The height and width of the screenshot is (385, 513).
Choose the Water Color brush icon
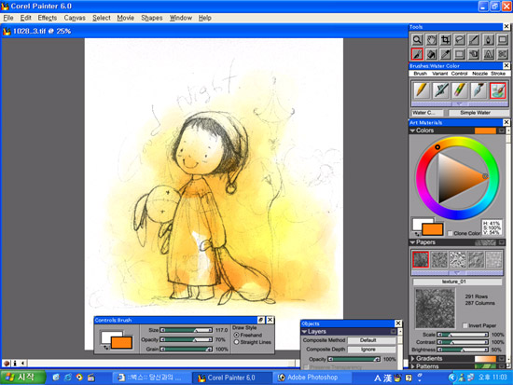click(497, 89)
